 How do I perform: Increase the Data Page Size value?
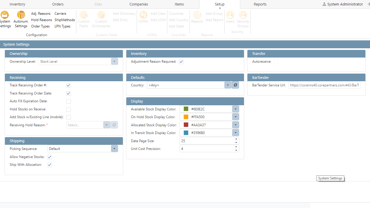[x=236, y=139]
